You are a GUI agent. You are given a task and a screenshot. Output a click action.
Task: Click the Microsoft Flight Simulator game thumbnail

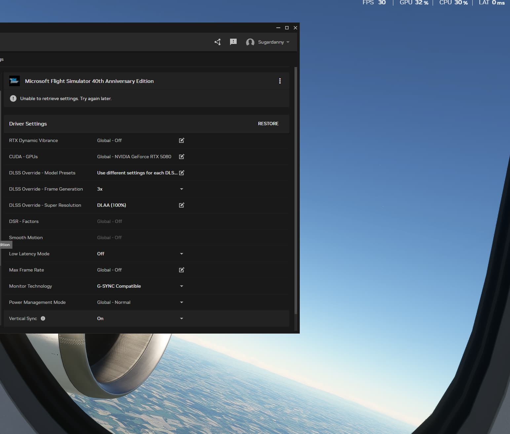(15, 81)
